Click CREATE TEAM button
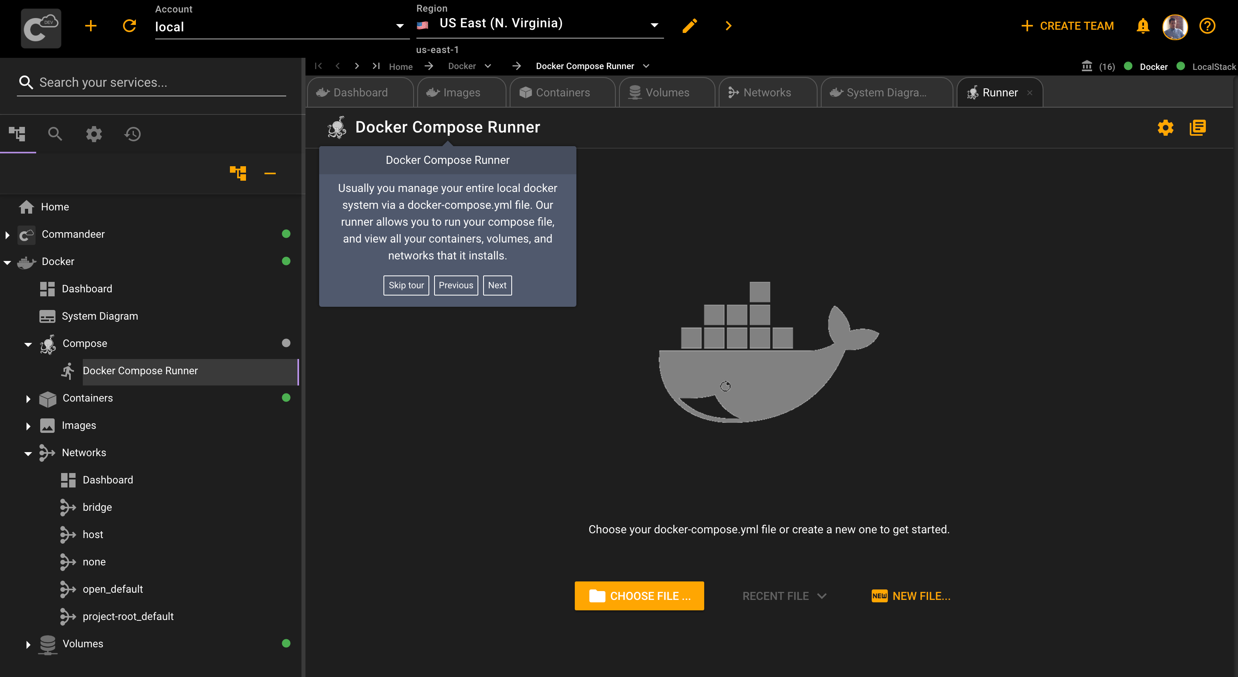This screenshot has width=1238, height=677. [x=1067, y=26]
